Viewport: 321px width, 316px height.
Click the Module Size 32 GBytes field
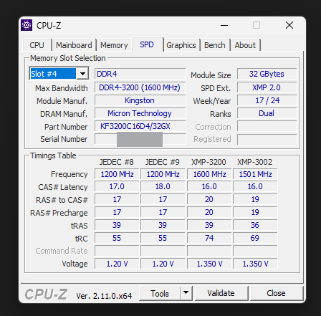pos(267,74)
